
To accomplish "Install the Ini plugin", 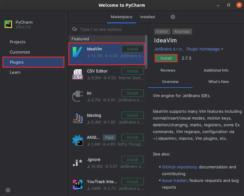I will coord(132,93).
